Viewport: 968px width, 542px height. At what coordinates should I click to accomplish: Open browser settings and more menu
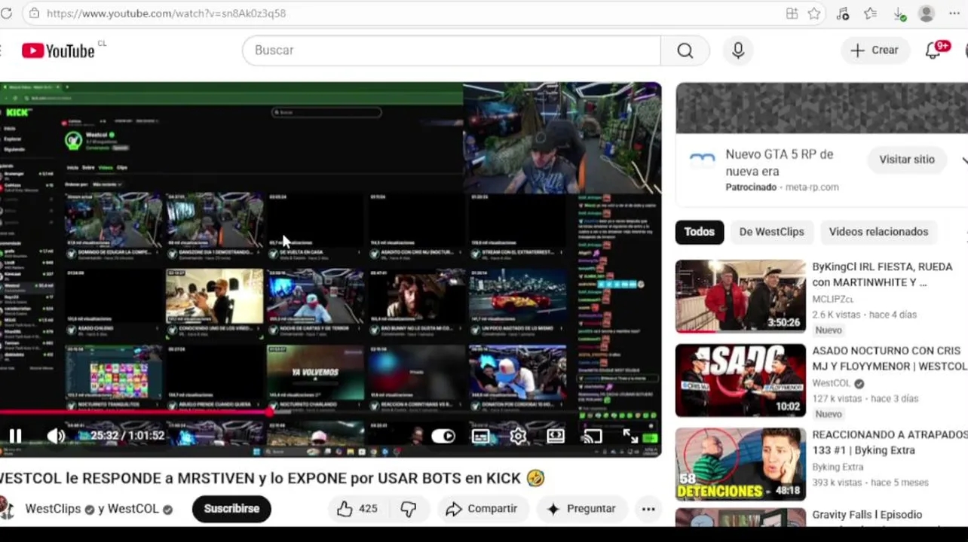[x=954, y=14]
